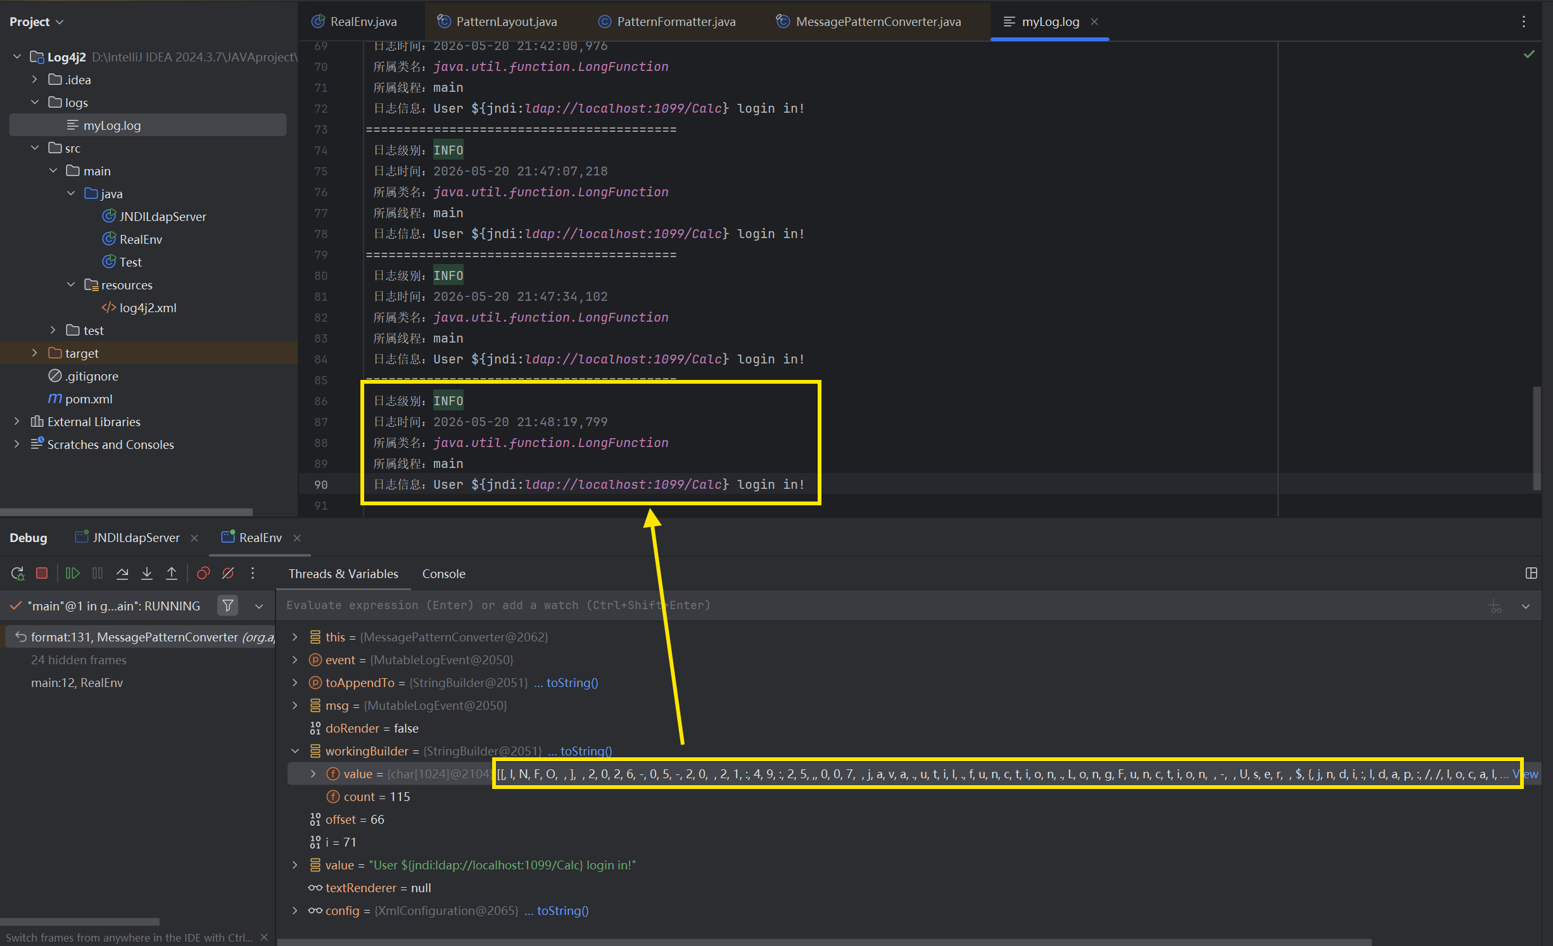Click toString() link for toAppendTo
The height and width of the screenshot is (946, 1553).
click(x=573, y=683)
